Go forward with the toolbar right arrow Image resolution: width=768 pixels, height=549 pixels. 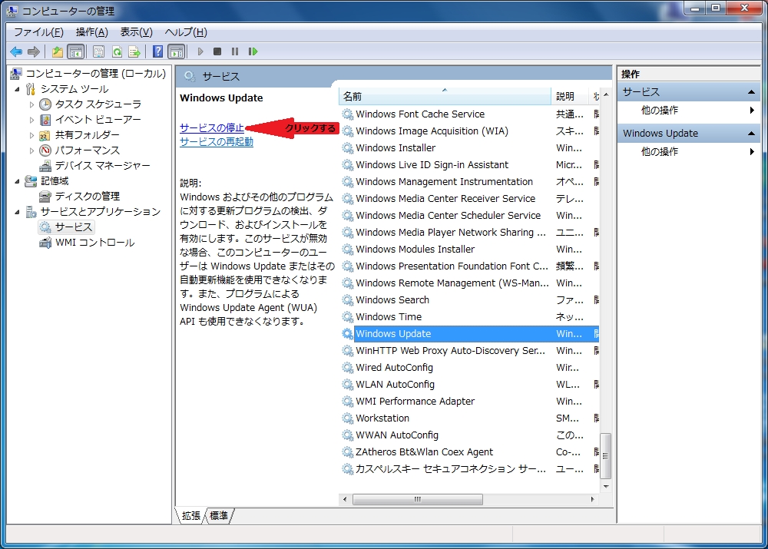point(33,51)
